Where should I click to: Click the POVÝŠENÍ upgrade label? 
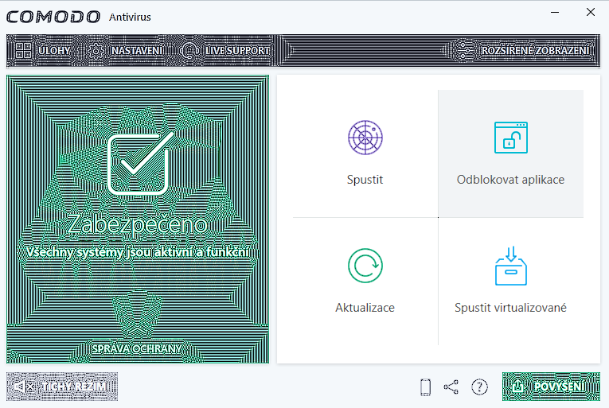tap(560, 387)
